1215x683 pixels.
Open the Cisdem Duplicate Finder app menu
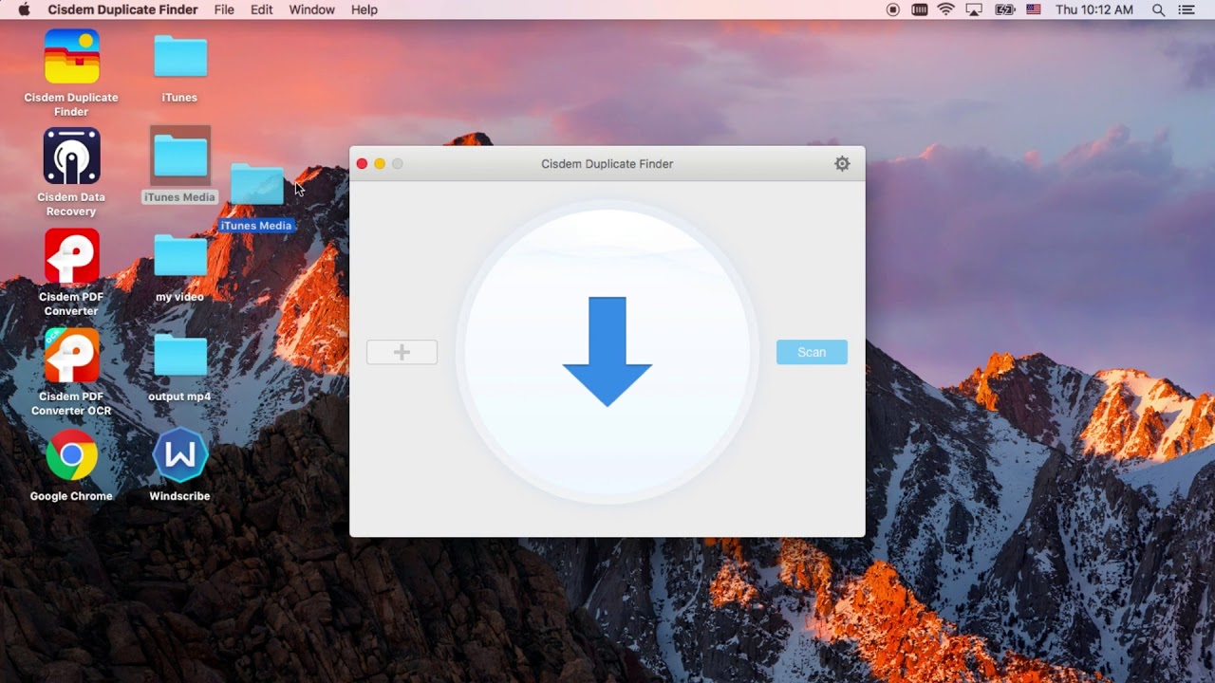click(x=122, y=9)
